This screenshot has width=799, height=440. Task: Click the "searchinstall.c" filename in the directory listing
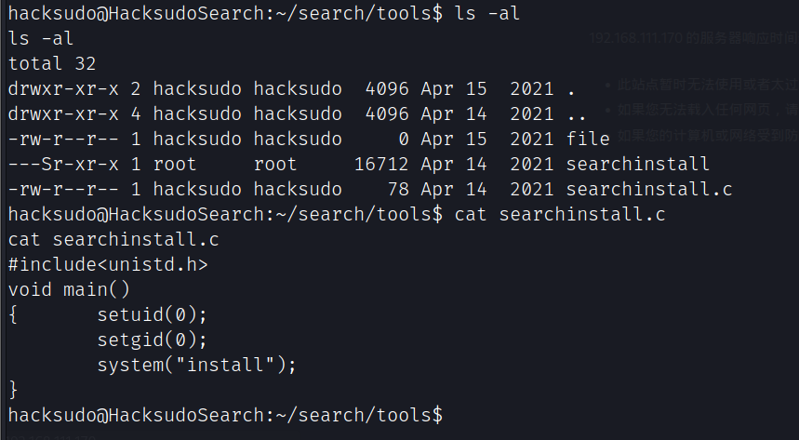(x=648, y=190)
